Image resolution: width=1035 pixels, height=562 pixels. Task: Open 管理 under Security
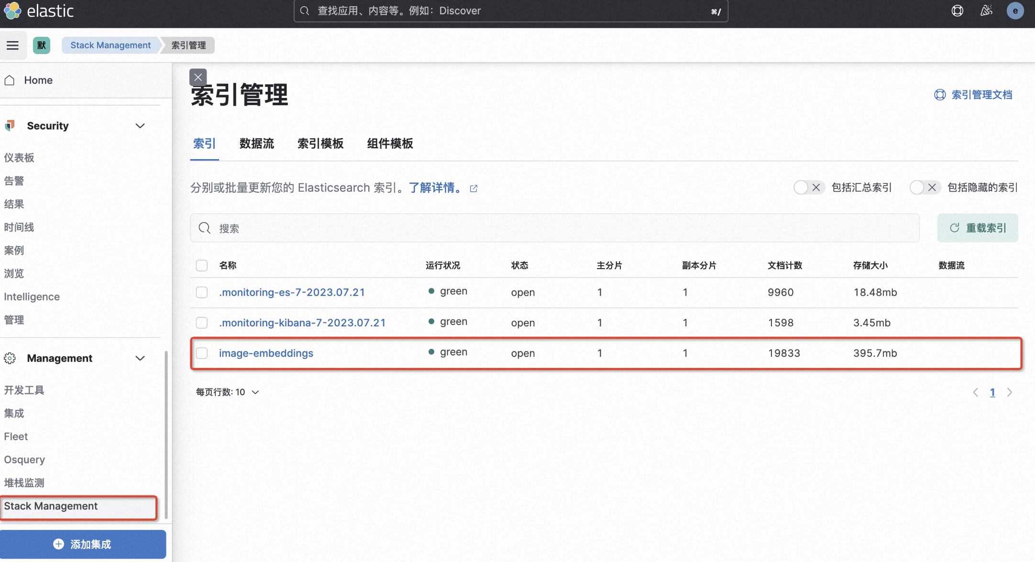14,320
